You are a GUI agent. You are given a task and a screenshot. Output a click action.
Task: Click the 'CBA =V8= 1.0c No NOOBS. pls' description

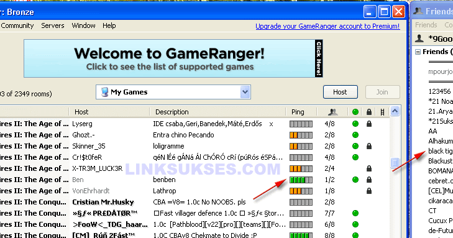pyautogui.click(x=199, y=202)
